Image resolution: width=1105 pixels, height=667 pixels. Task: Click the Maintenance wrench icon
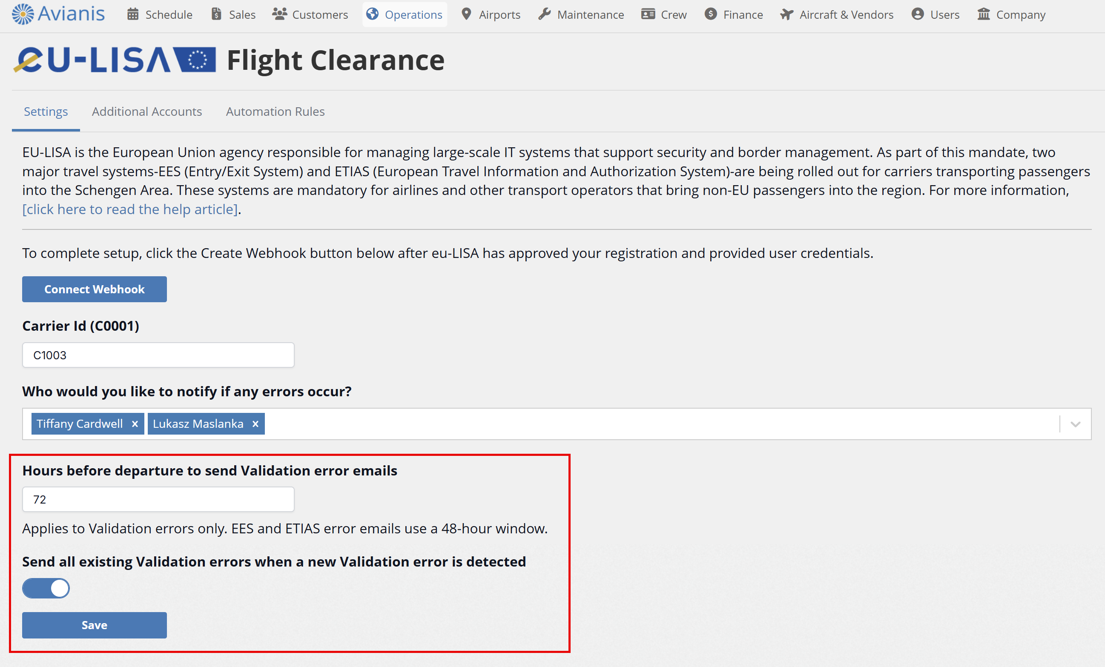(x=545, y=14)
